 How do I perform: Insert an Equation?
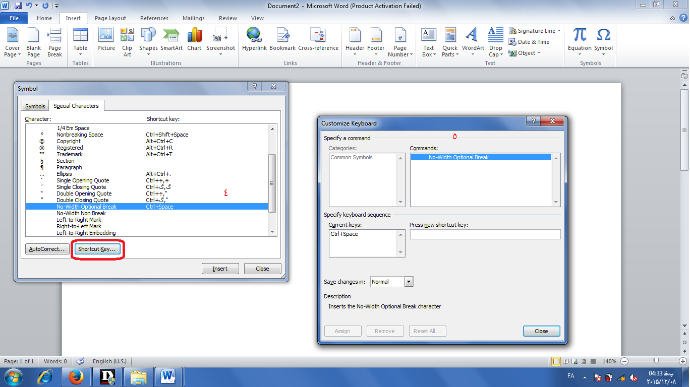580,42
